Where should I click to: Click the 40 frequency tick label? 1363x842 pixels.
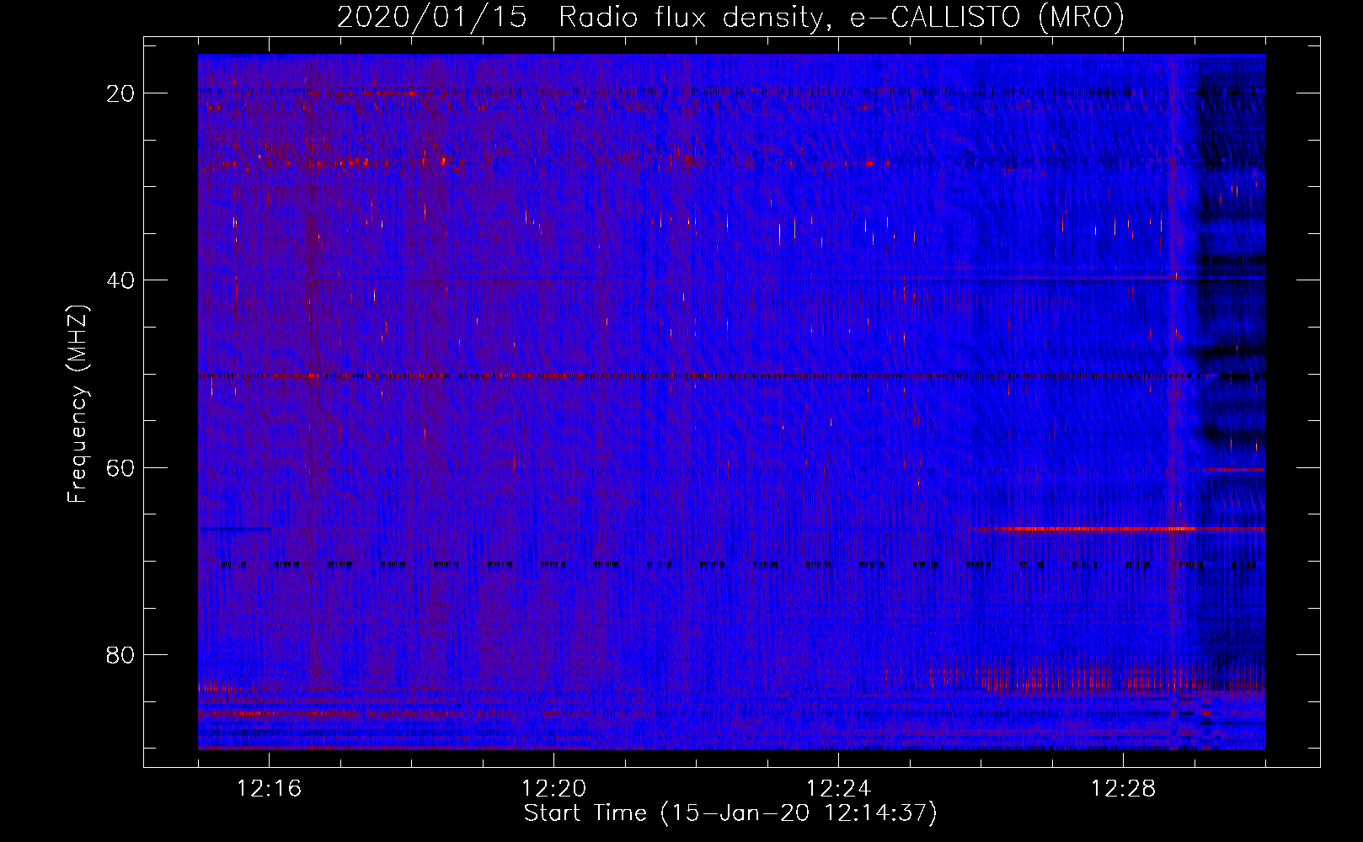[x=120, y=280]
